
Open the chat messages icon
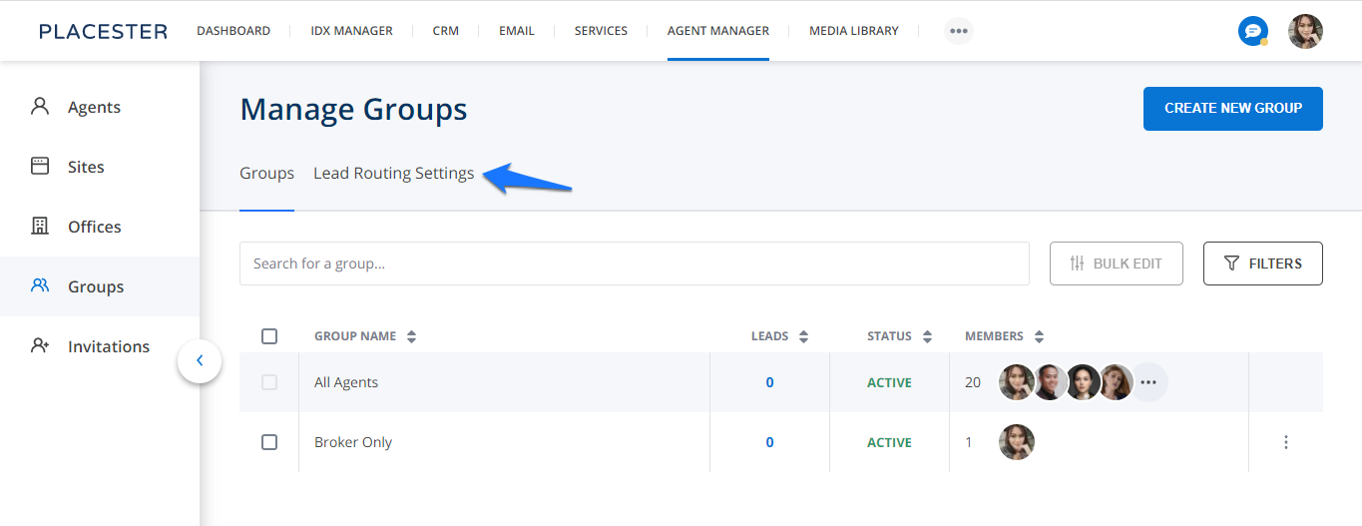pos(1252,31)
